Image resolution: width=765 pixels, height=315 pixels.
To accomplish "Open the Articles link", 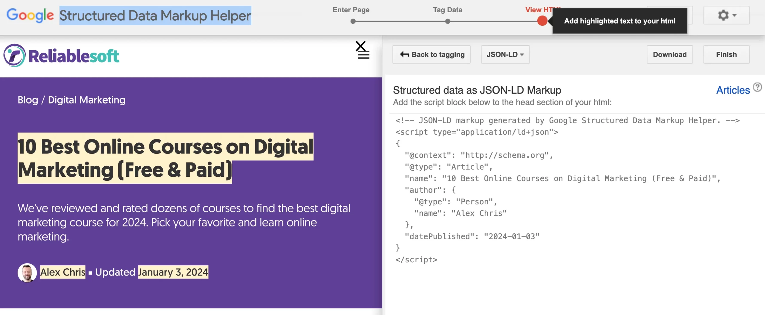I will (x=733, y=90).
